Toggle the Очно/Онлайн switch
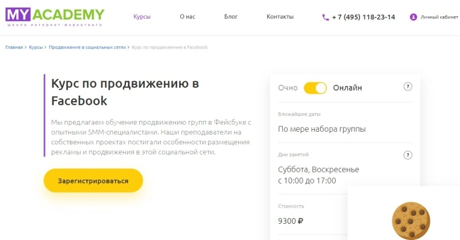460x240 pixels. 315,88
